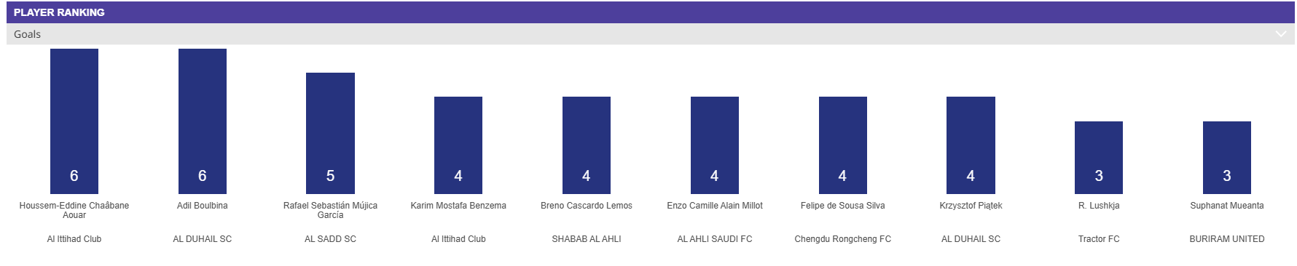Open Adil Boulbina player name link

(203, 206)
